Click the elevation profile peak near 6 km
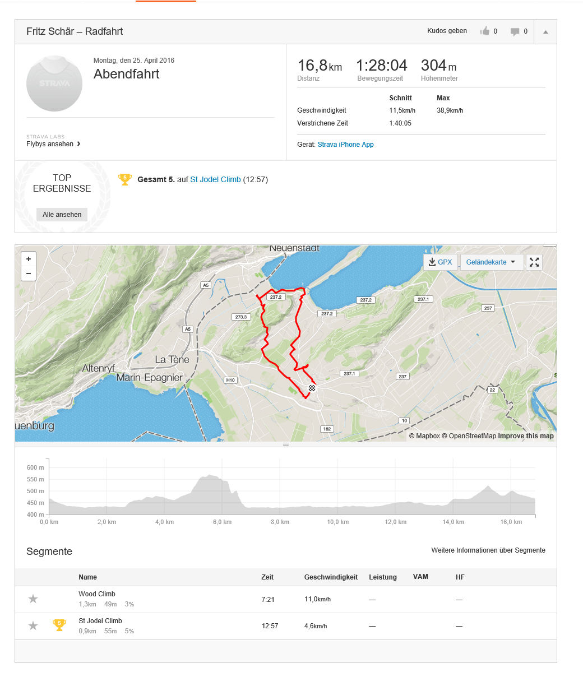583x686 pixels. tap(209, 476)
